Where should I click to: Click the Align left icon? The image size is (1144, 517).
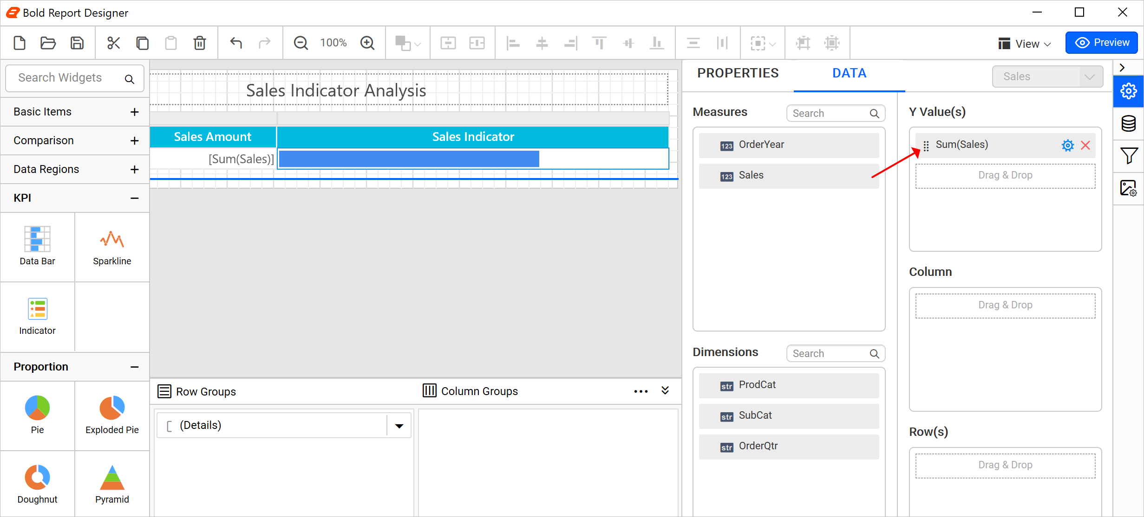[513, 43]
